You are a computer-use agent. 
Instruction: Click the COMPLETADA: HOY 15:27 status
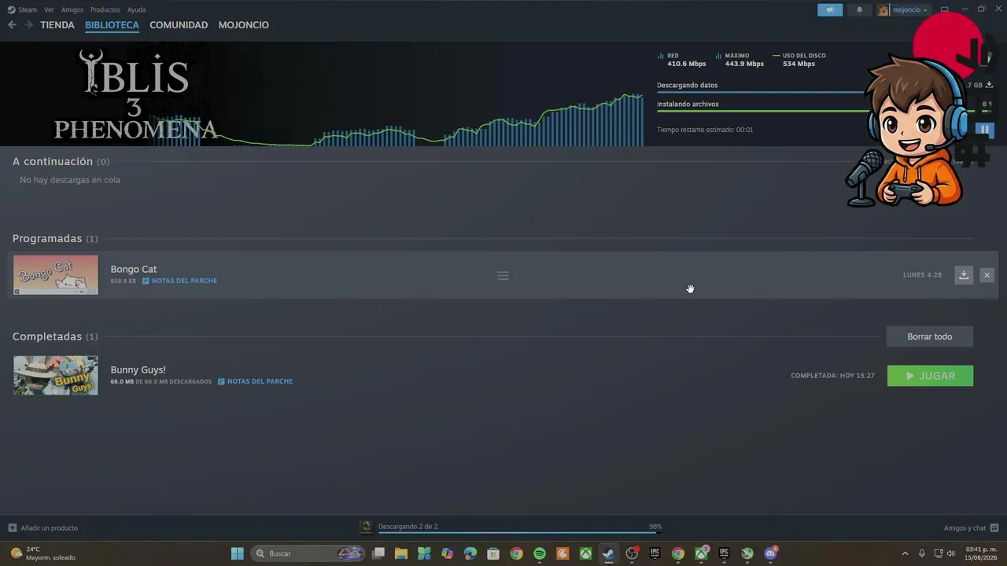[x=832, y=376]
